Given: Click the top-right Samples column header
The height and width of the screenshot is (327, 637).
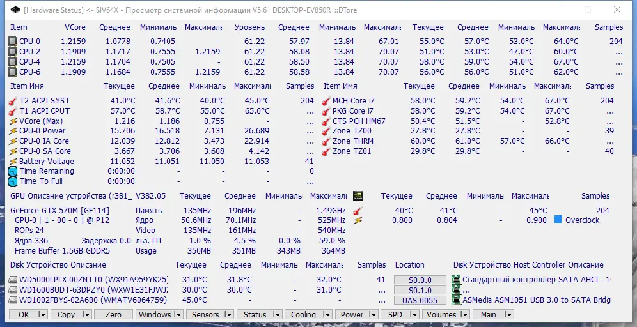Looking at the screenshot, I should [x=609, y=27].
